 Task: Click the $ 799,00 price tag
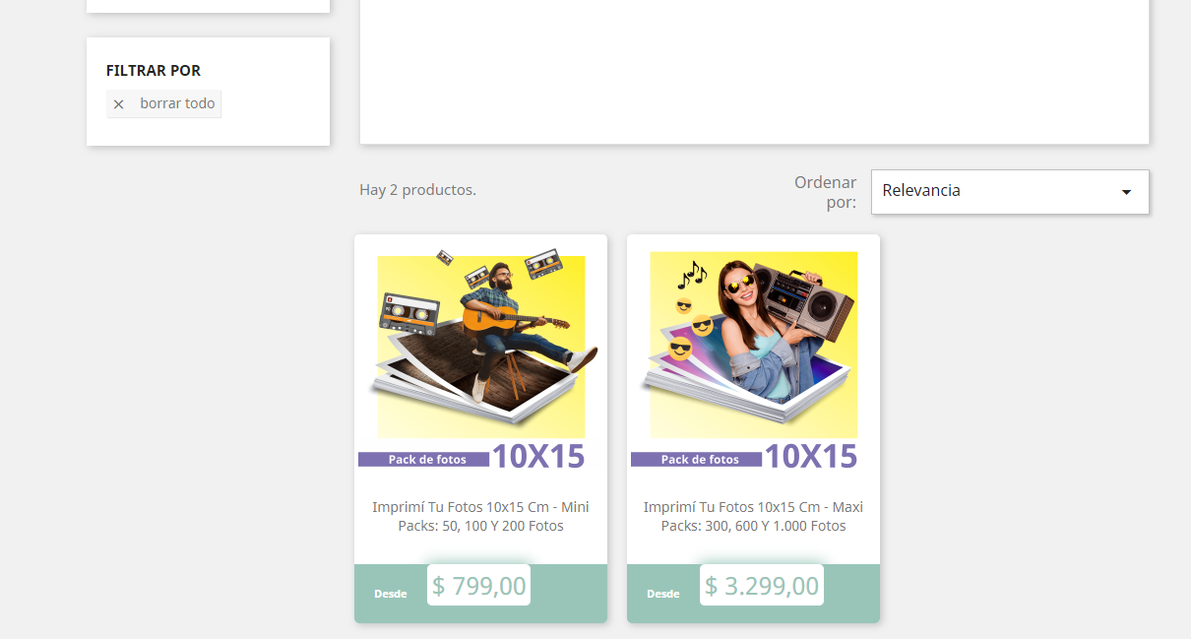pos(479,586)
